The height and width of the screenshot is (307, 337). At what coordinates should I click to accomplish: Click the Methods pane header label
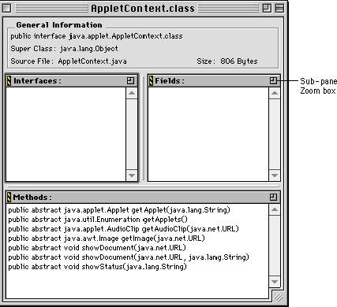point(32,198)
